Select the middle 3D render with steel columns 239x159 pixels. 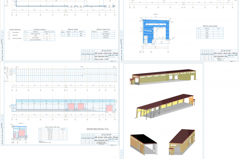(x=165, y=107)
